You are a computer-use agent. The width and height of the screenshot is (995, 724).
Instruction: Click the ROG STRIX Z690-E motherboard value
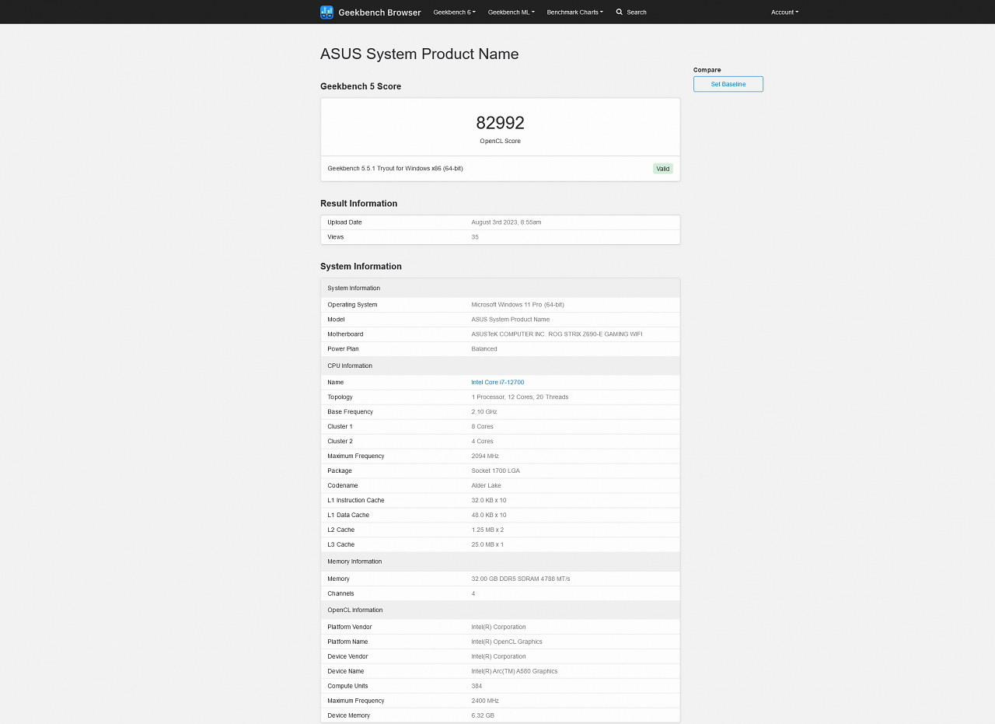pyautogui.click(x=557, y=334)
